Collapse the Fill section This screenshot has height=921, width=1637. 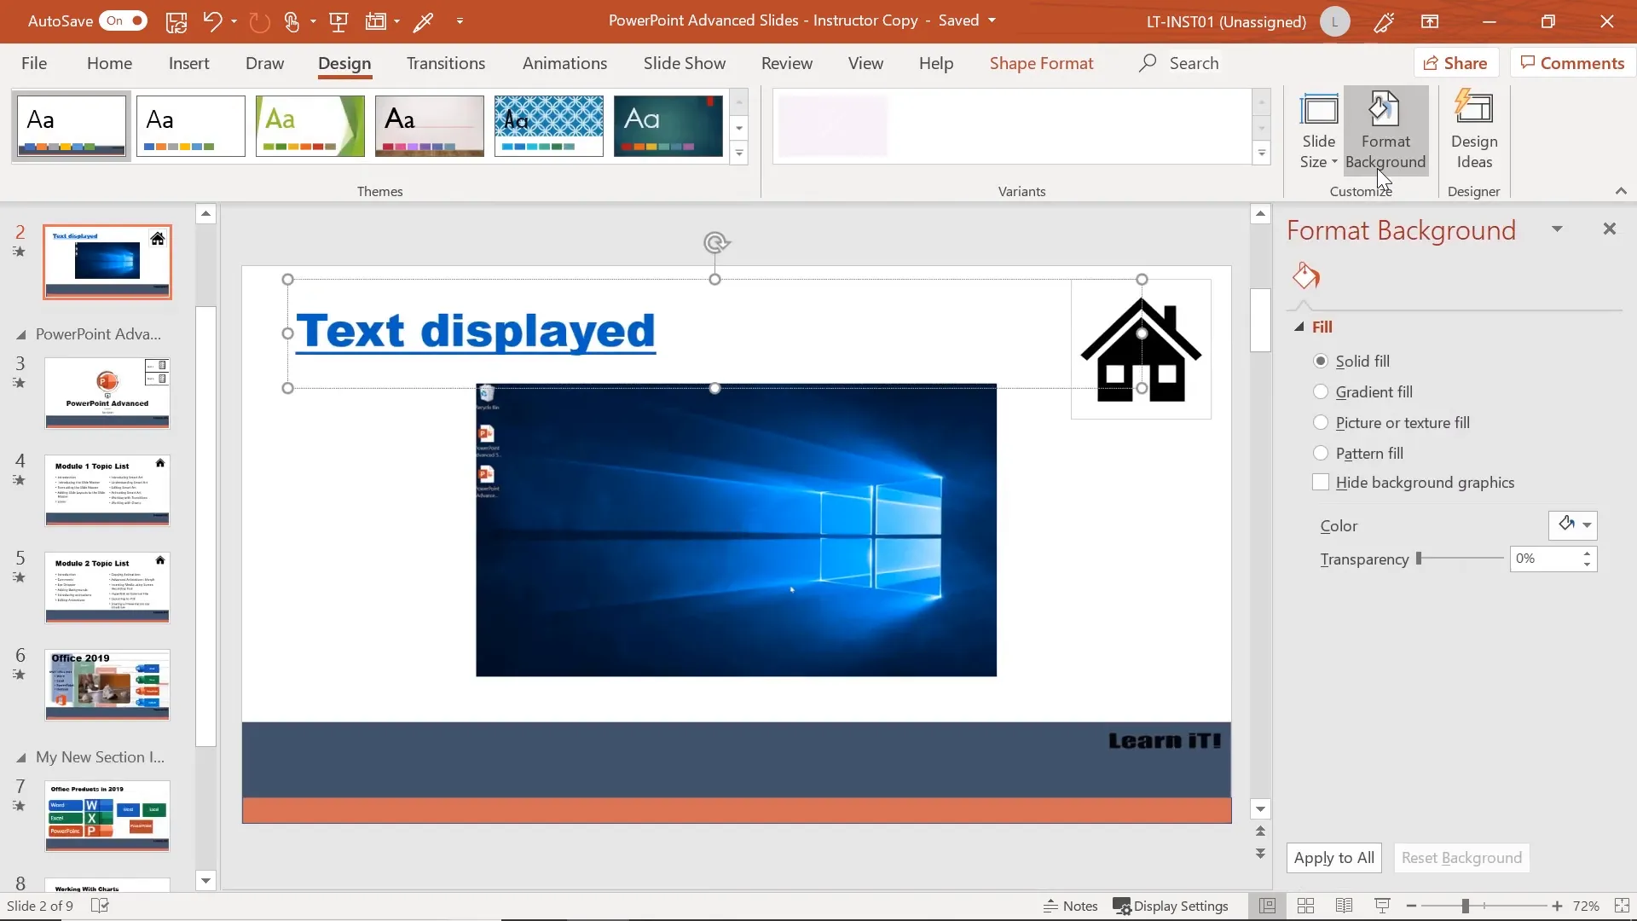click(x=1299, y=327)
